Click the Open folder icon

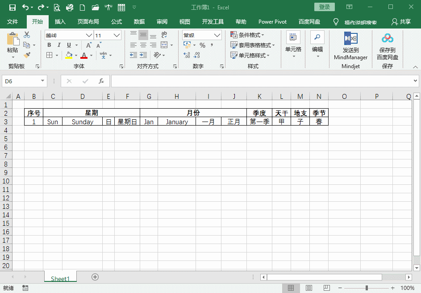pyautogui.click(x=95, y=8)
